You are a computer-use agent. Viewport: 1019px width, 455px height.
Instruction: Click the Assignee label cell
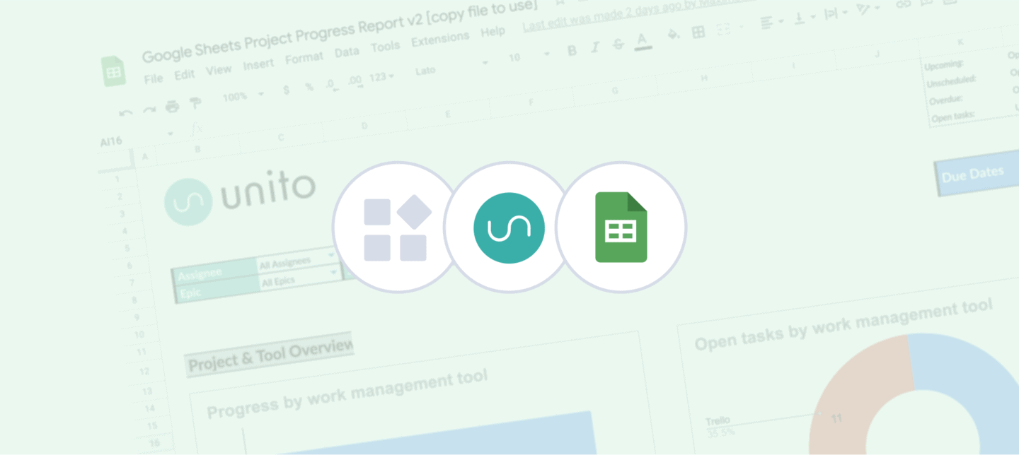point(216,271)
